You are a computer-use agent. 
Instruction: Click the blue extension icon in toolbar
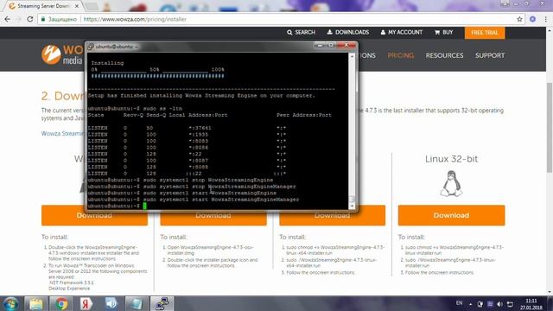(532, 19)
